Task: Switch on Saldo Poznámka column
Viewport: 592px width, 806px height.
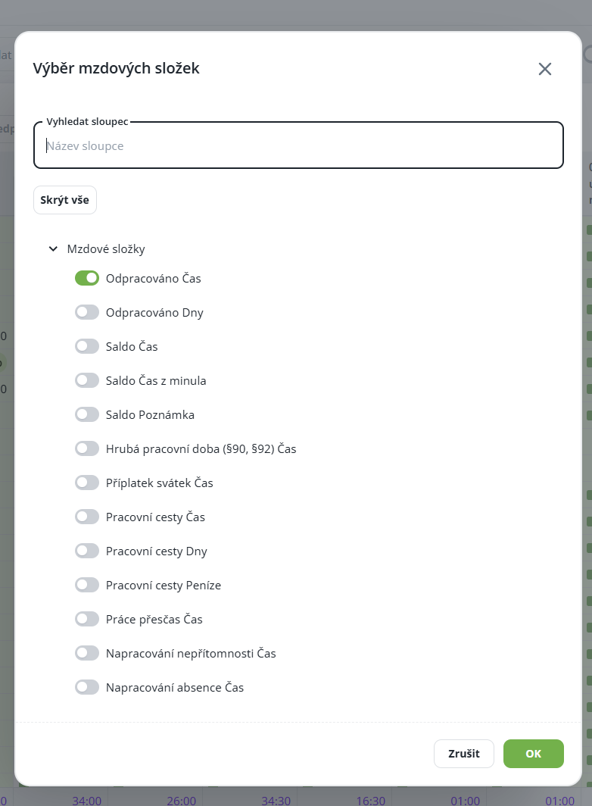Action: coord(87,414)
